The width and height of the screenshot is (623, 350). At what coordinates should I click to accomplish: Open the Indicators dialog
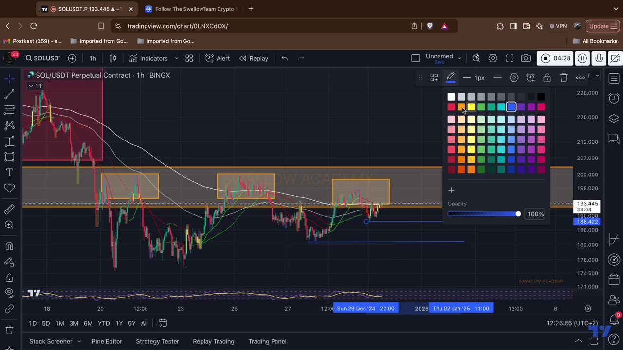tap(148, 58)
